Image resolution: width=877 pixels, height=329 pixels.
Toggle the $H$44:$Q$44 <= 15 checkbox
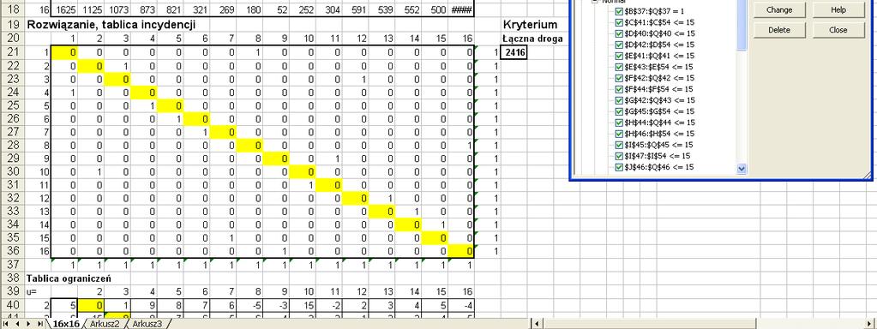619,123
